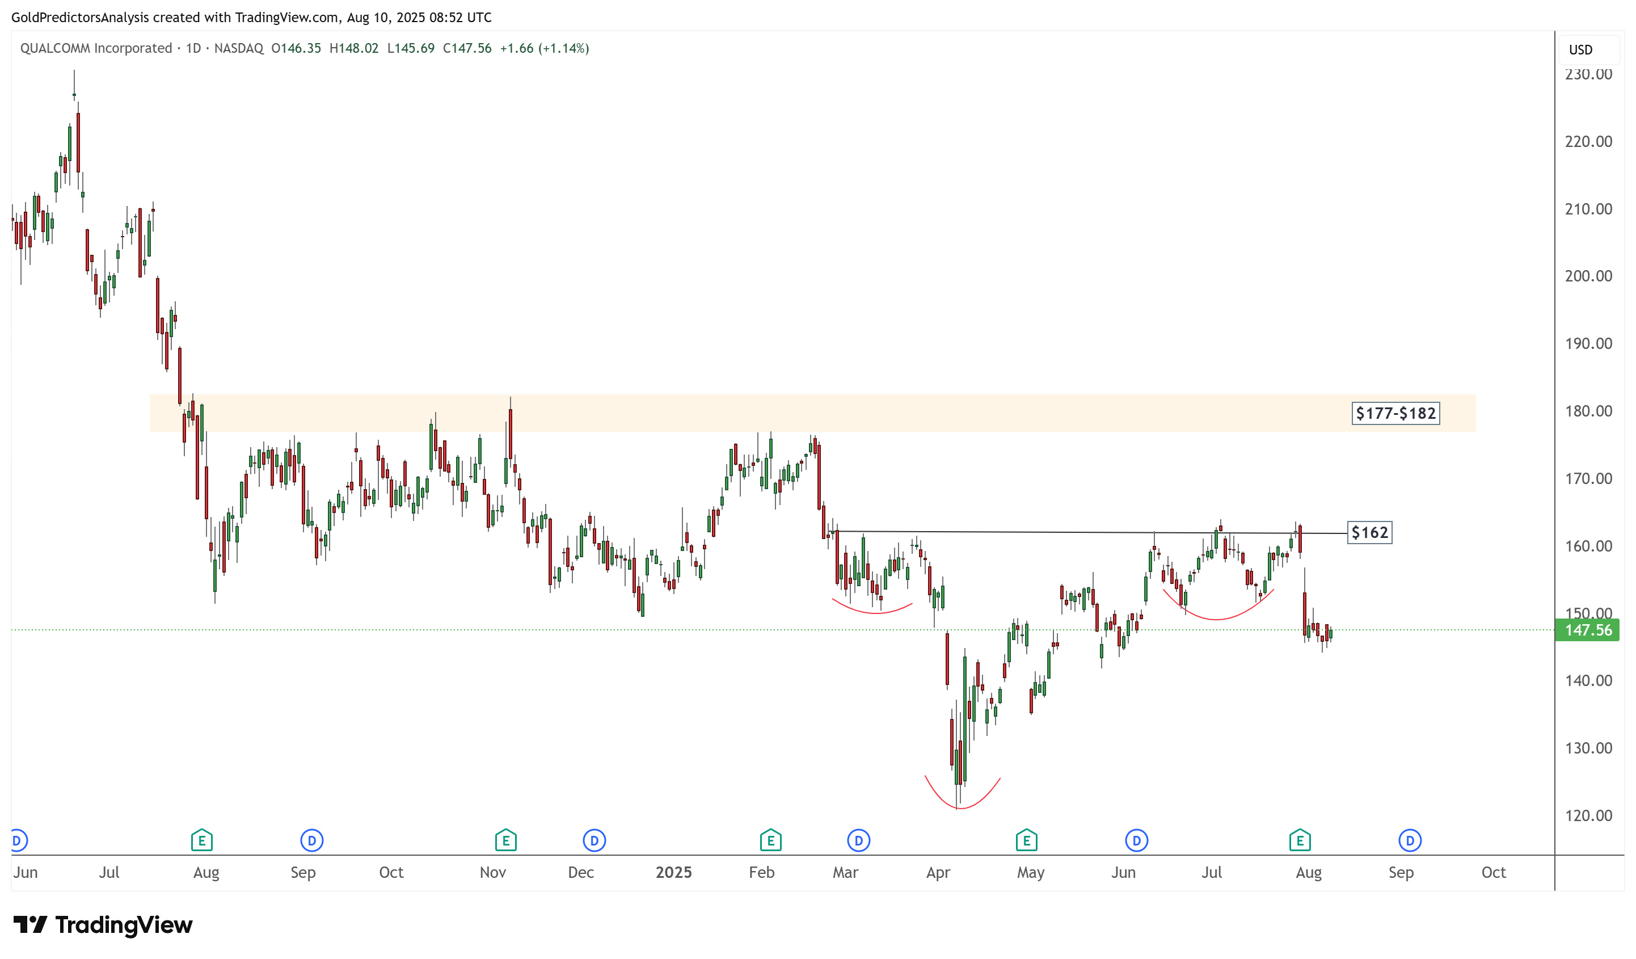Click the 230.00 price axis label
Screen dimensions: 1636x959
1588,74
